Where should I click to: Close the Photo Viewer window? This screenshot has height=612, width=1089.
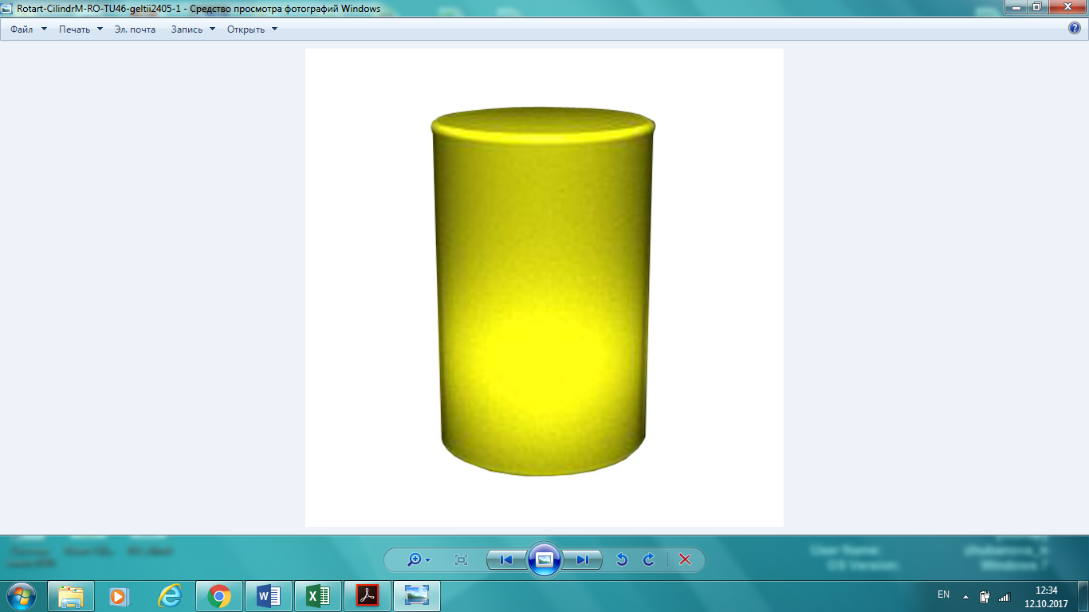1066,7
